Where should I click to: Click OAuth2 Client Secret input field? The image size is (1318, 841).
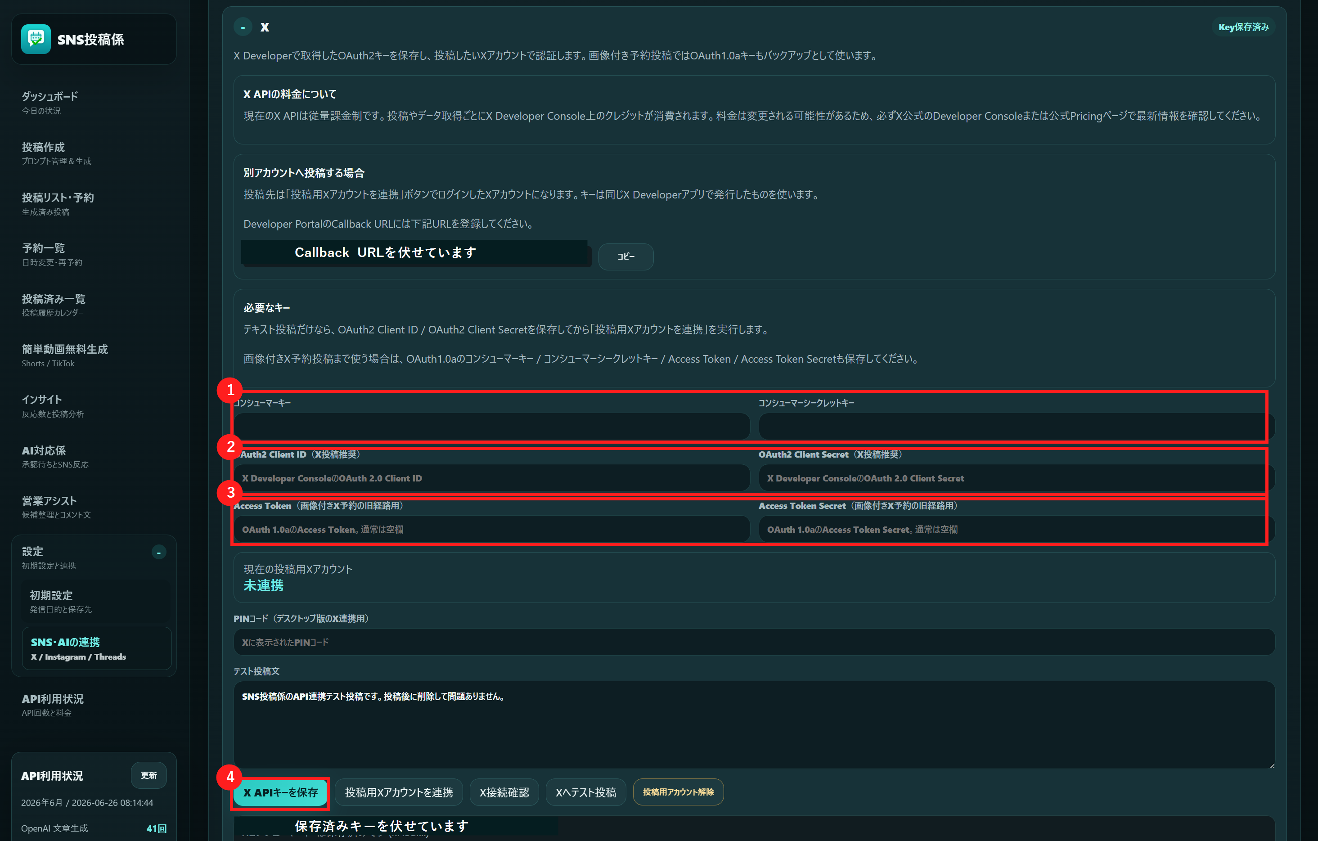[1017, 478]
